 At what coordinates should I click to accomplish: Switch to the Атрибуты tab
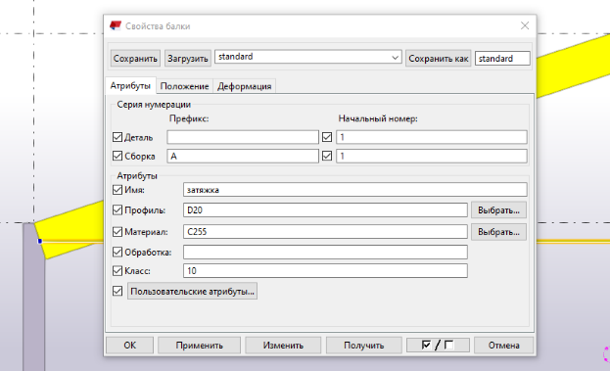tap(130, 85)
